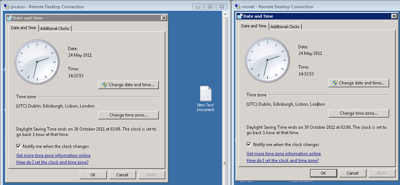The image size is (400, 185).
Task: Toggle 'Notify me when the clock changes' in picasso
Action: tap(19, 146)
